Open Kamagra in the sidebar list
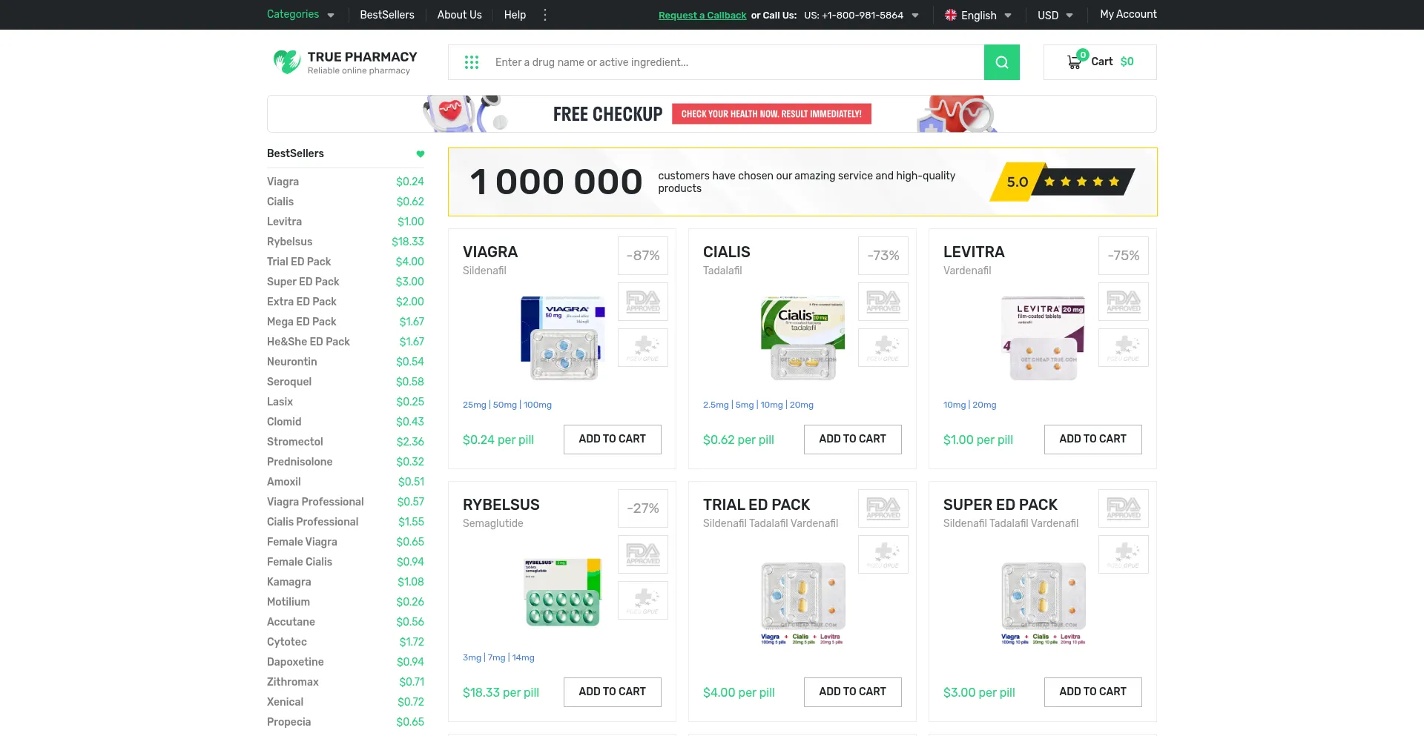This screenshot has height=736, width=1424. point(289,582)
